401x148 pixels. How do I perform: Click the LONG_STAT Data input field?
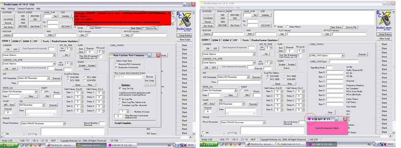(x=344, y=62)
